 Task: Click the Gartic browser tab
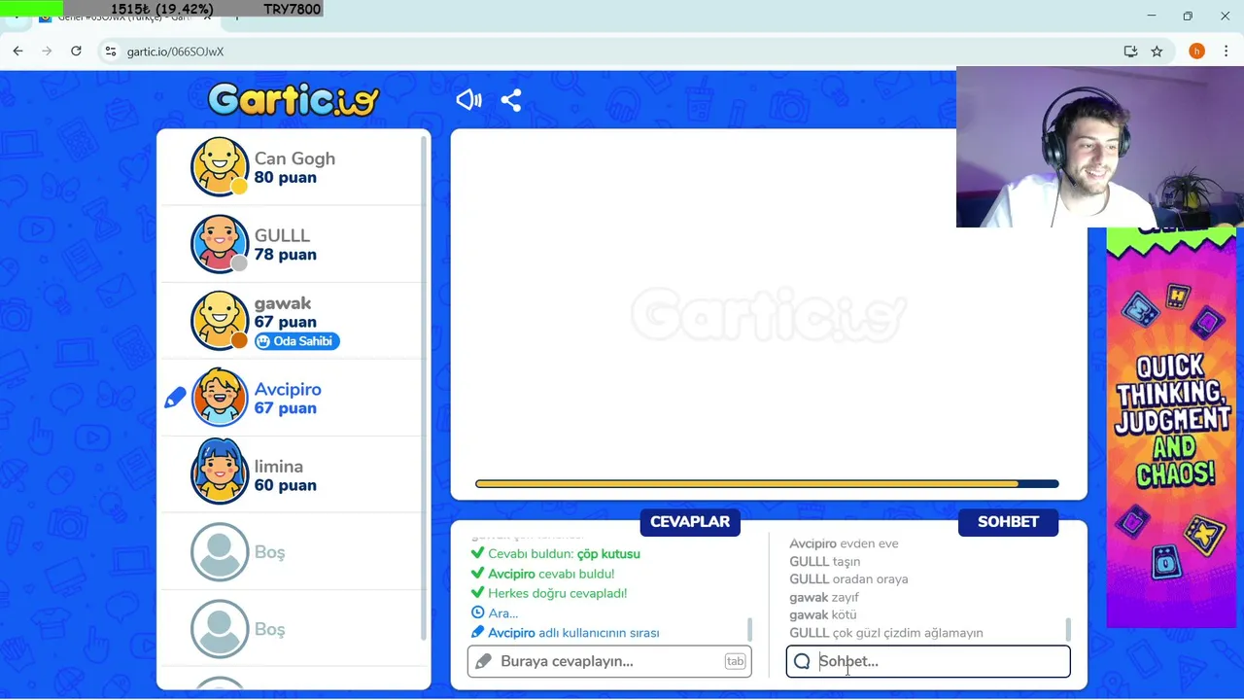tap(126, 17)
